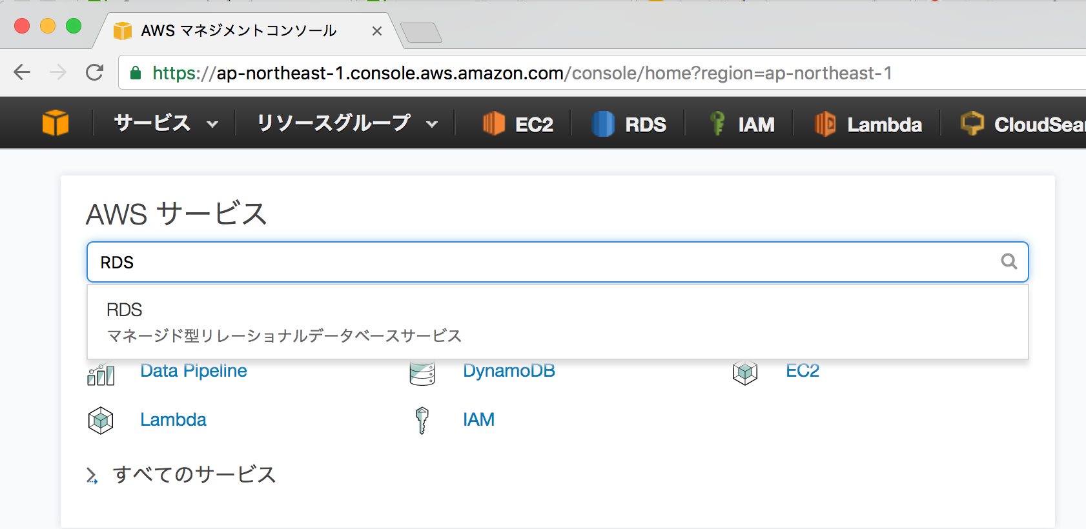Open the DynamoDB link

tap(509, 371)
